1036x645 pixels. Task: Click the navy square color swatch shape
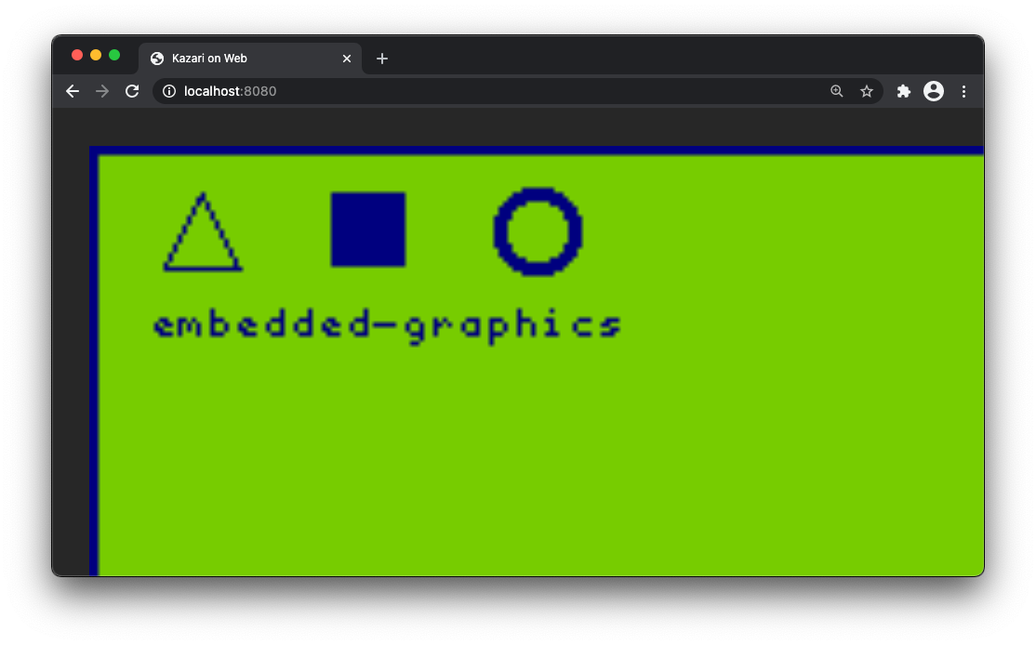[x=367, y=229]
